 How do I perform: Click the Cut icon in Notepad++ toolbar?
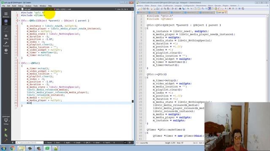162,8
